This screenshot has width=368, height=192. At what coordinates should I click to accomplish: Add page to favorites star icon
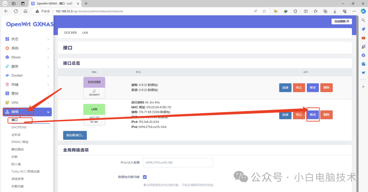click(x=264, y=11)
